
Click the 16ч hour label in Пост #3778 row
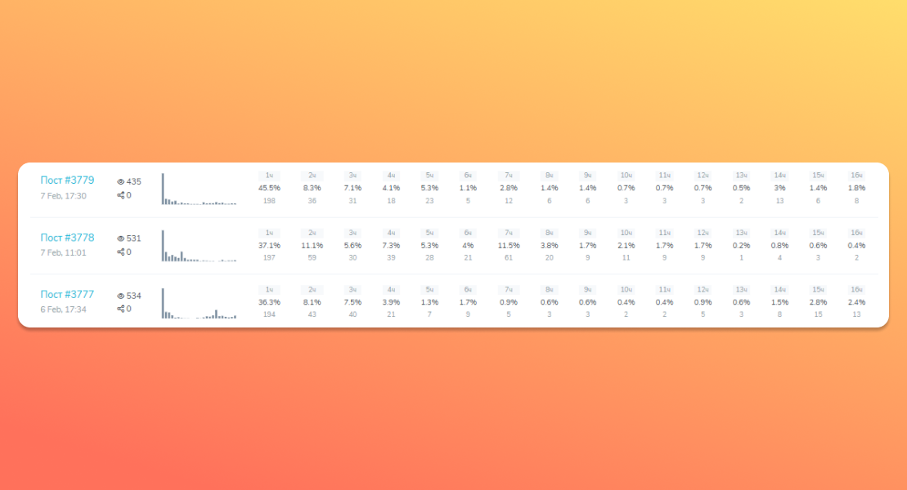pos(856,233)
